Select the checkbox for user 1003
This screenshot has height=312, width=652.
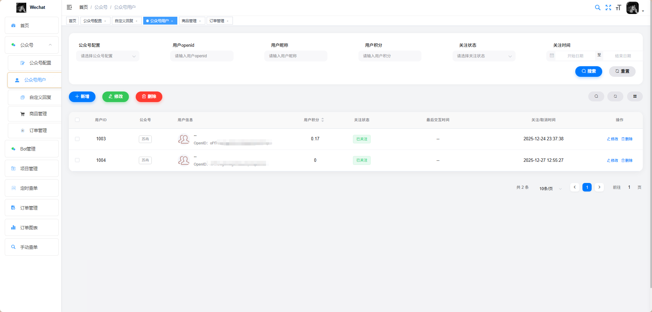(77, 139)
